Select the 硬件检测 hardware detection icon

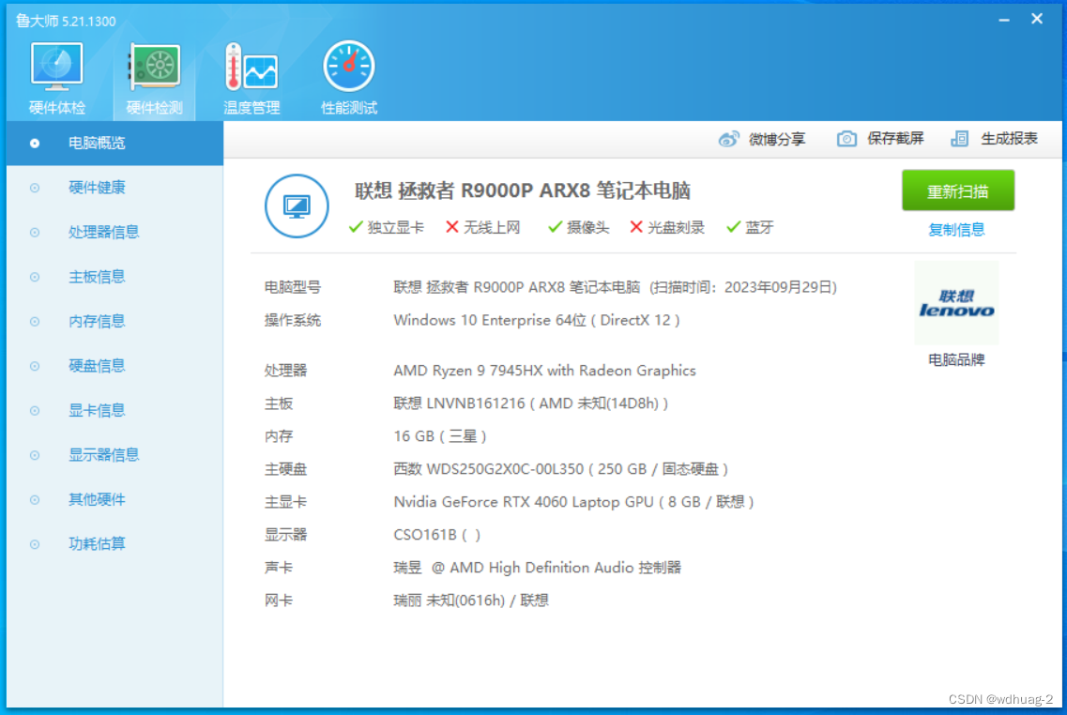pos(155,67)
